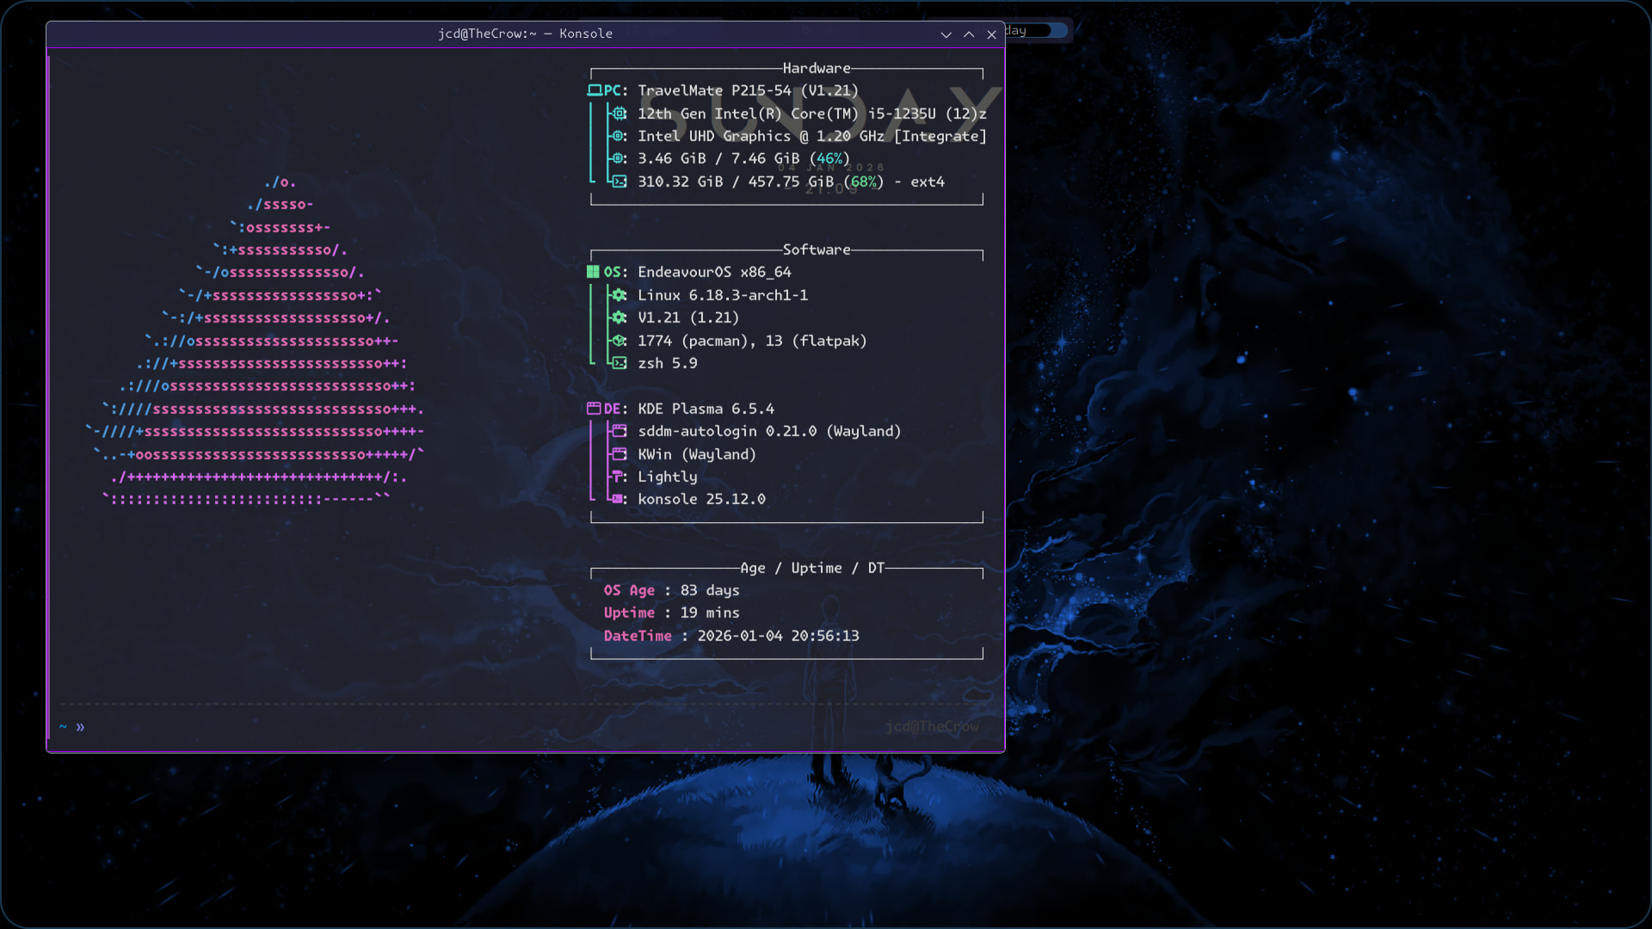Click the window icon beside the DE label
Screen dimensions: 1652x929
click(594, 409)
